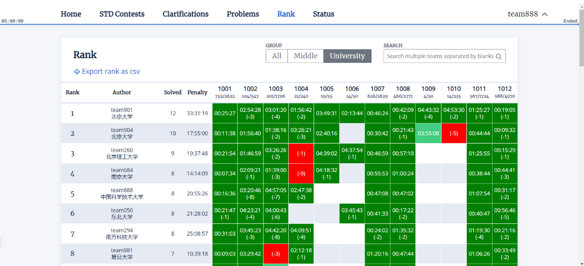The height and width of the screenshot is (266, 584).
Task: Click the Ended contest status label
Action: (x=570, y=21)
